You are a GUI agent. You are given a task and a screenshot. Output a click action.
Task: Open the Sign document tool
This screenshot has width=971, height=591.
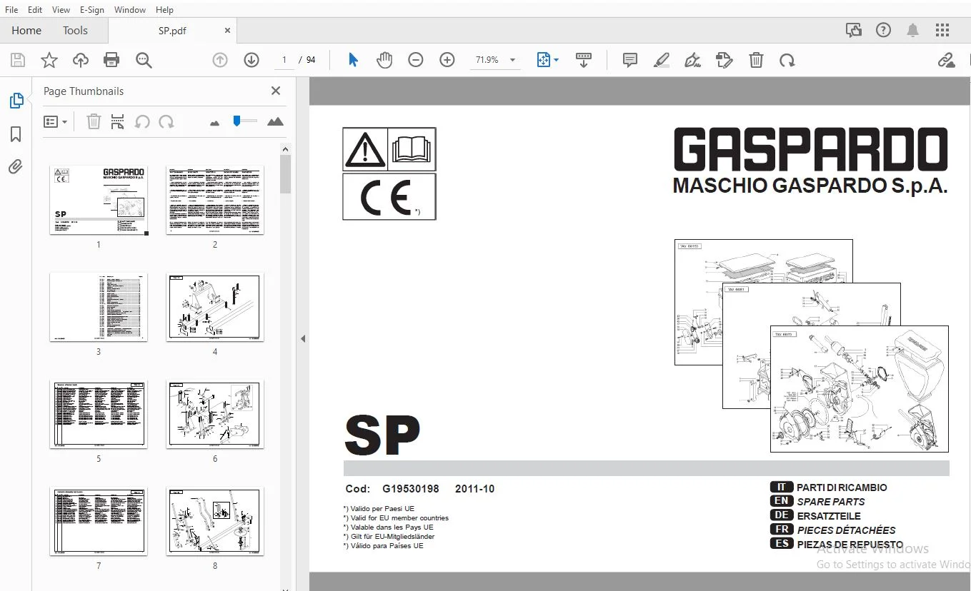pos(692,61)
